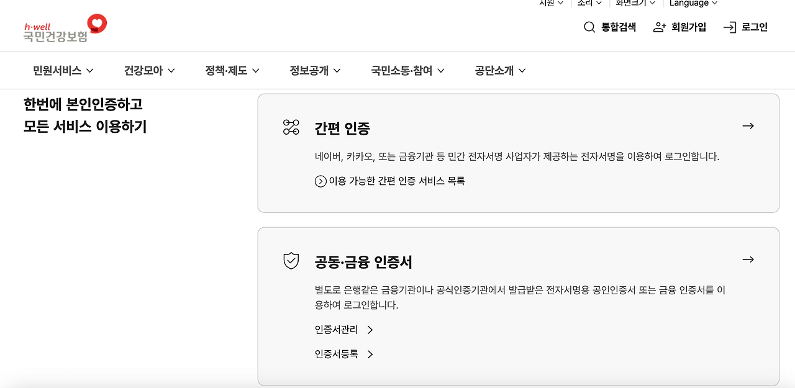The width and height of the screenshot is (795, 388).
Task: Click the right arrow on the 공동·금융 인증서 card
Action: [x=748, y=259]
